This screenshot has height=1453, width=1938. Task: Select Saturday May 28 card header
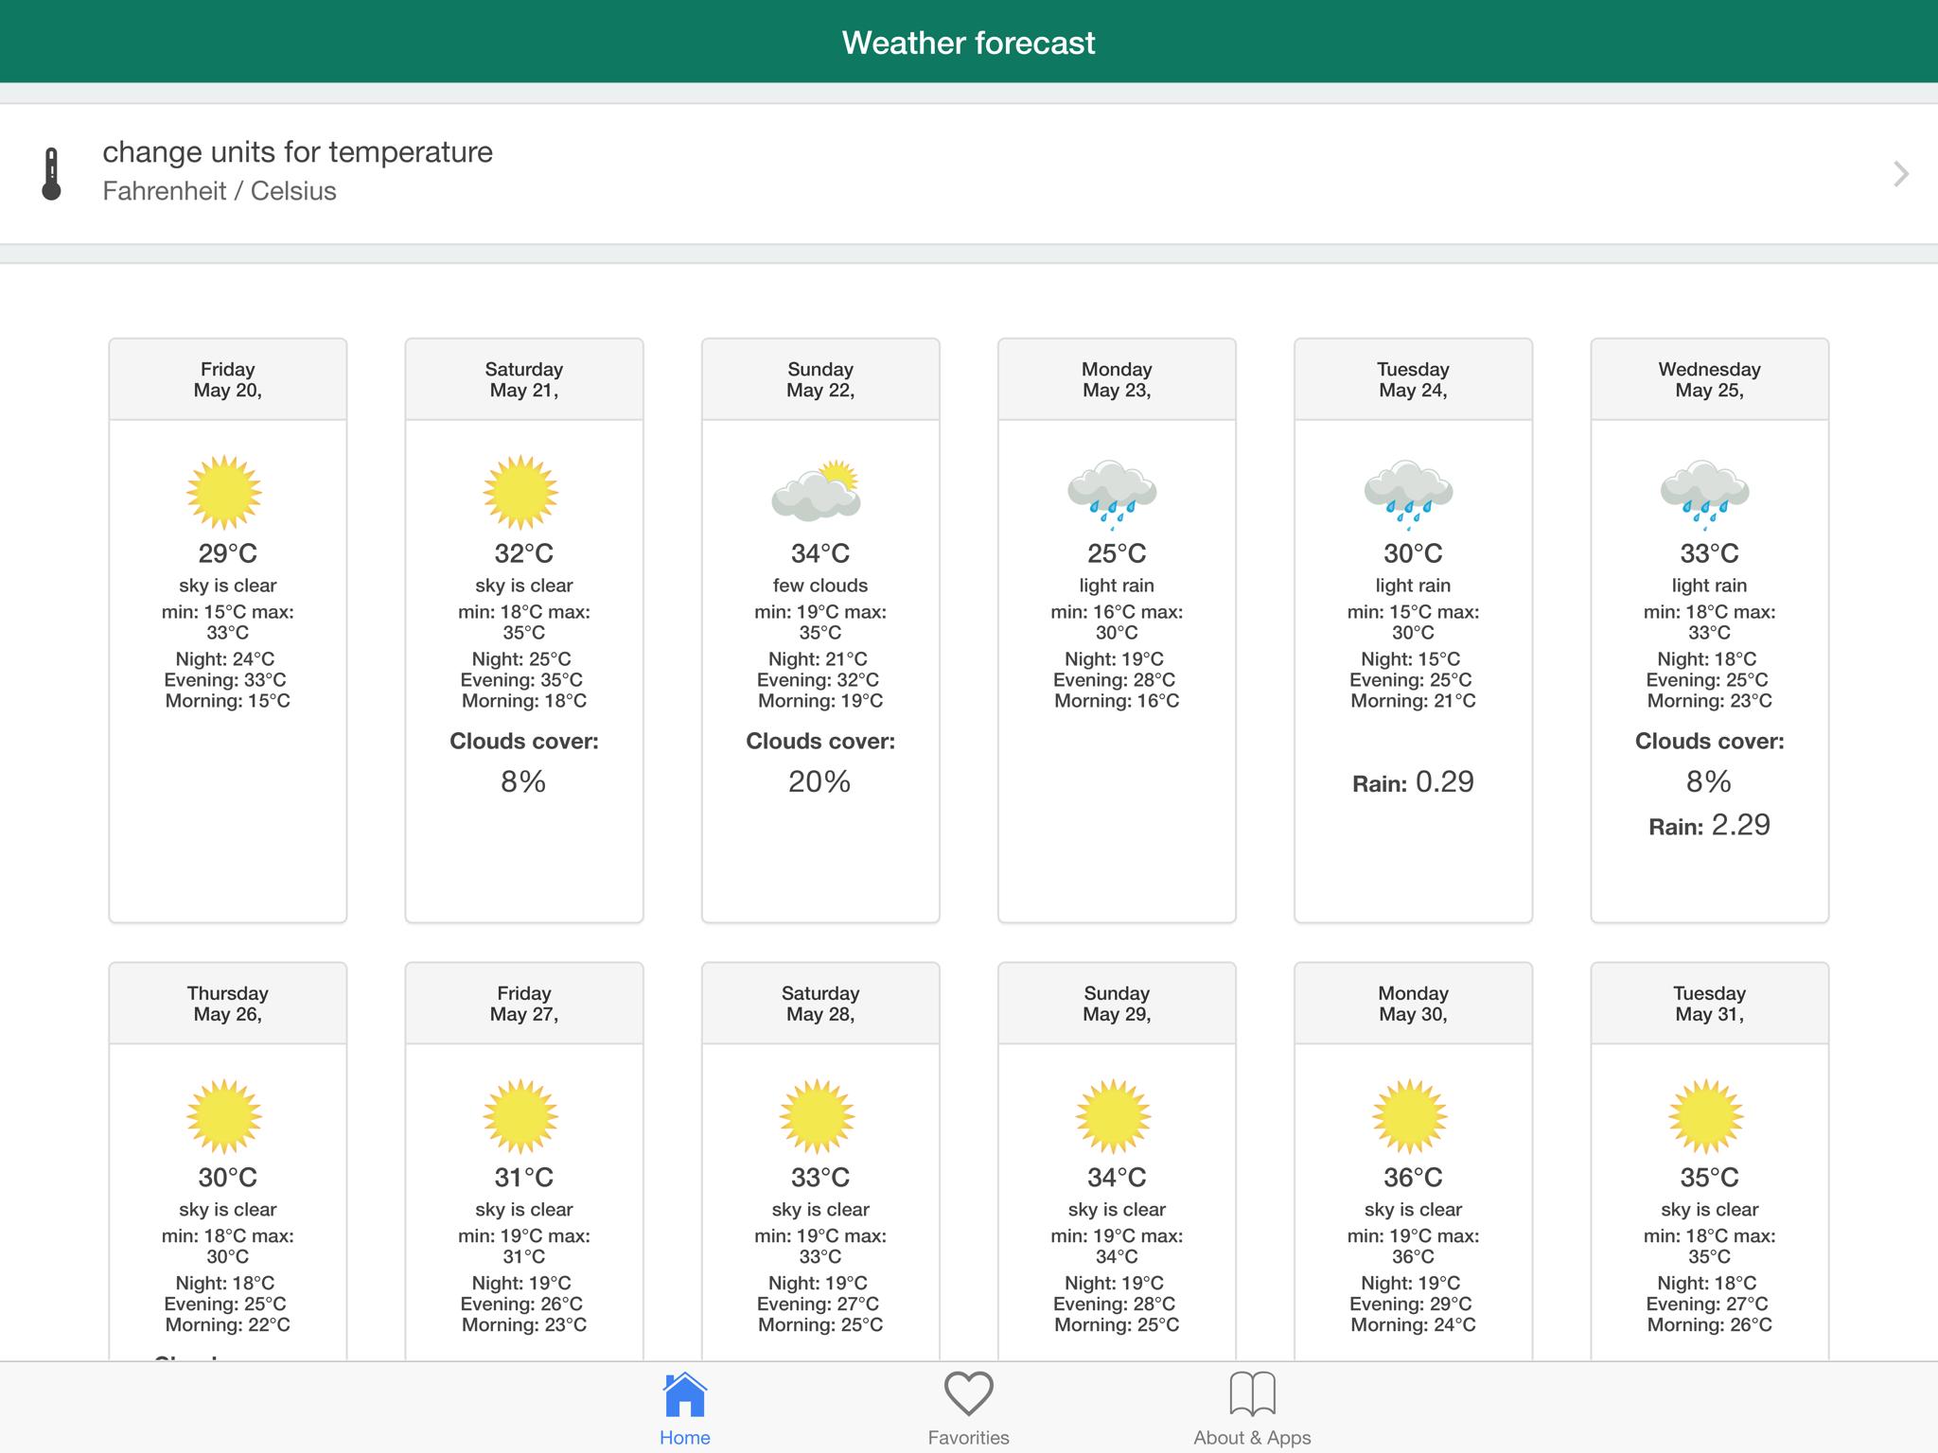820,1004
